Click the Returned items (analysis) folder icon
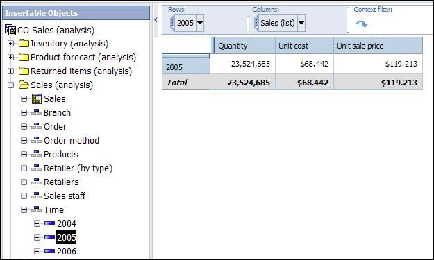Image resolution: width=434 pixels, height=260 pixels. [x=24, y=71]
